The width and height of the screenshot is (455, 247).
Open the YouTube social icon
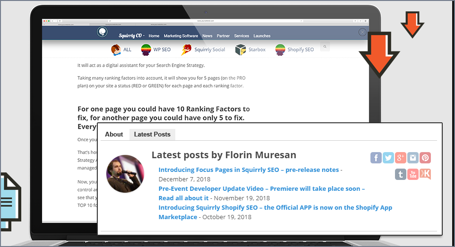point(412,174)
